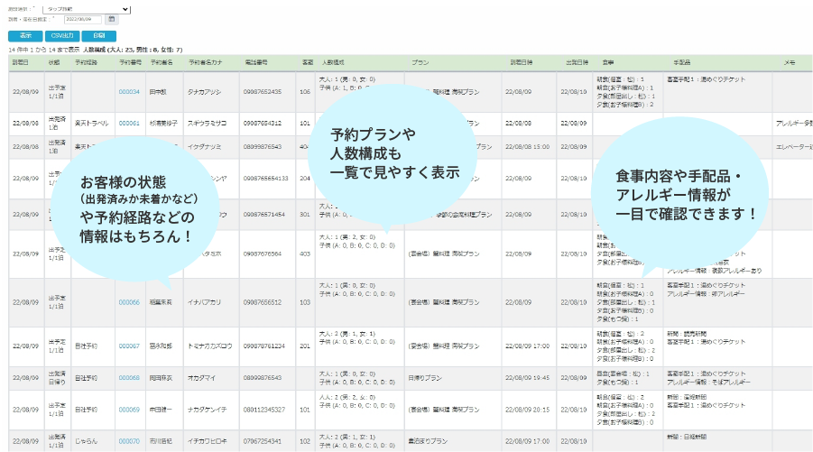Click phone number 09087652435

tap(263, 92)
